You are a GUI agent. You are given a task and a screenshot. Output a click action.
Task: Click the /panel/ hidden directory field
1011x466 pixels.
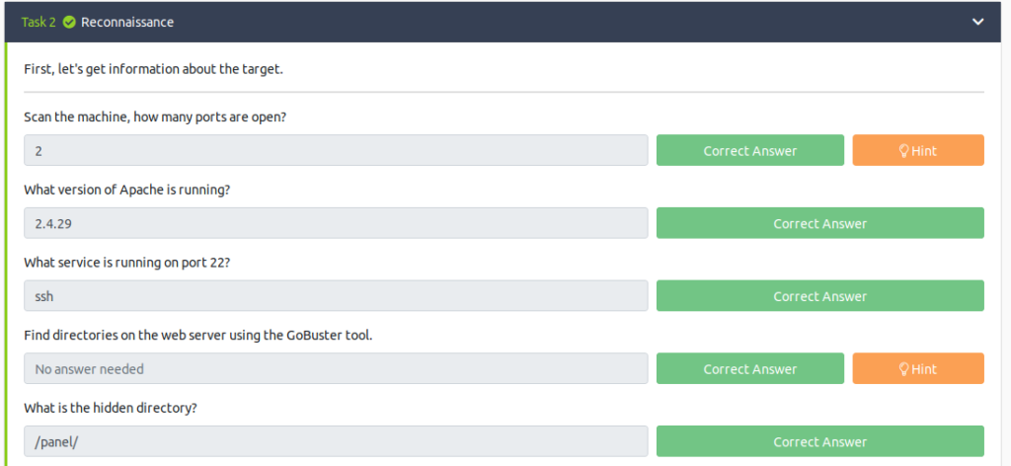coord(336,441)
